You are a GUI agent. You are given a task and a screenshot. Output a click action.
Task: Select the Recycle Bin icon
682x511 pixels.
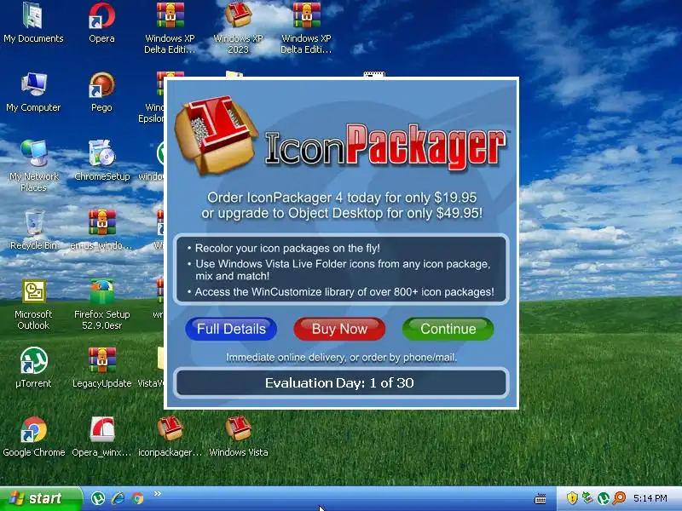33,230
